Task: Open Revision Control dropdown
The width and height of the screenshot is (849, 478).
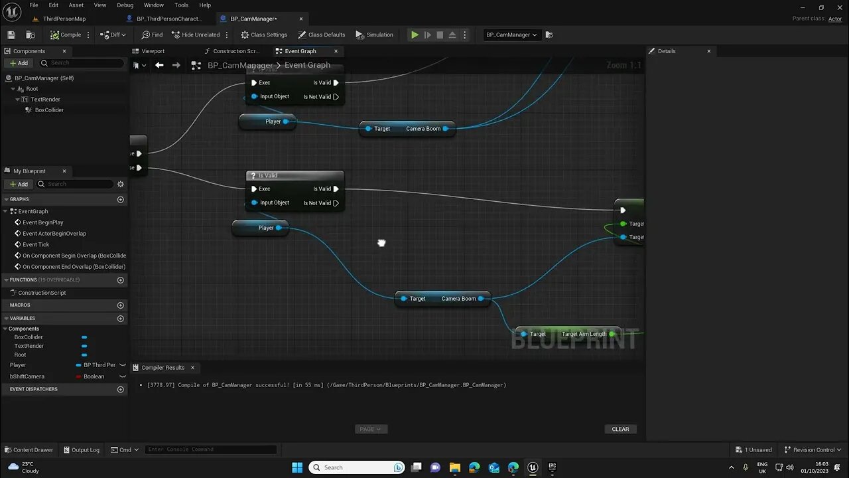Action: click(813, 449)
